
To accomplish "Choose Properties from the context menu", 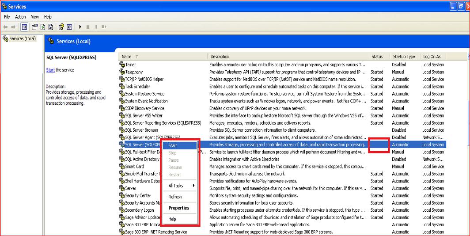I will pyautogui.click(x=179, y=208).
